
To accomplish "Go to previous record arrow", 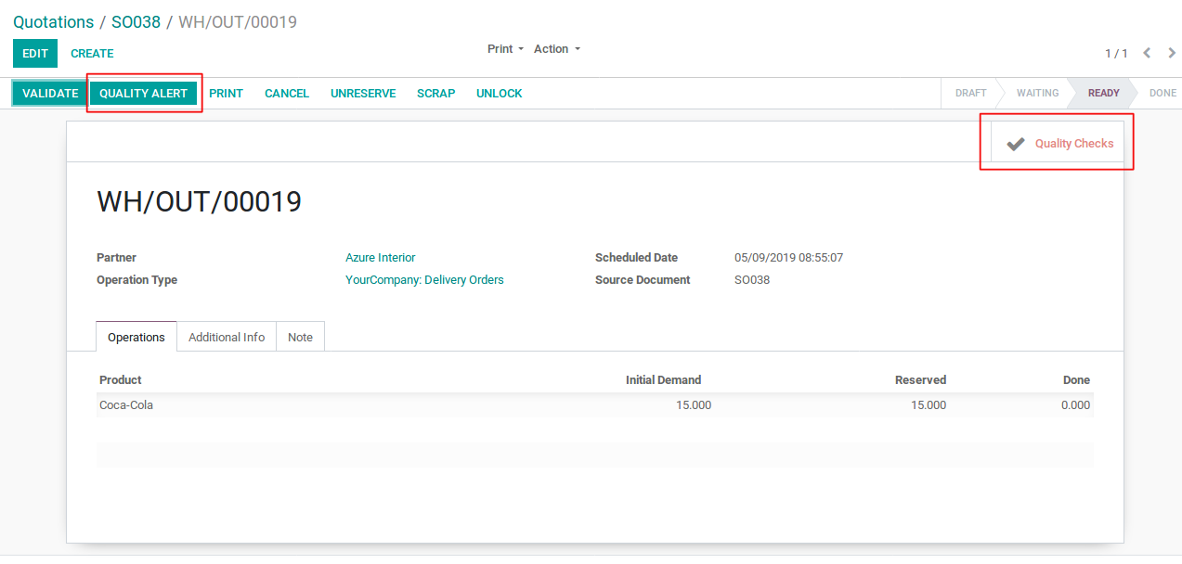I will pos(1147,53).
